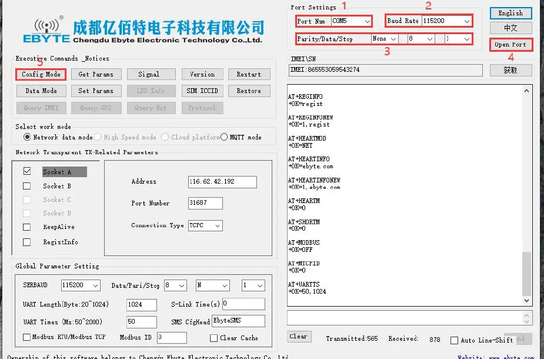
Task: Enable Auto Line-Shift checkbox
Action: [x=454, y=341]
